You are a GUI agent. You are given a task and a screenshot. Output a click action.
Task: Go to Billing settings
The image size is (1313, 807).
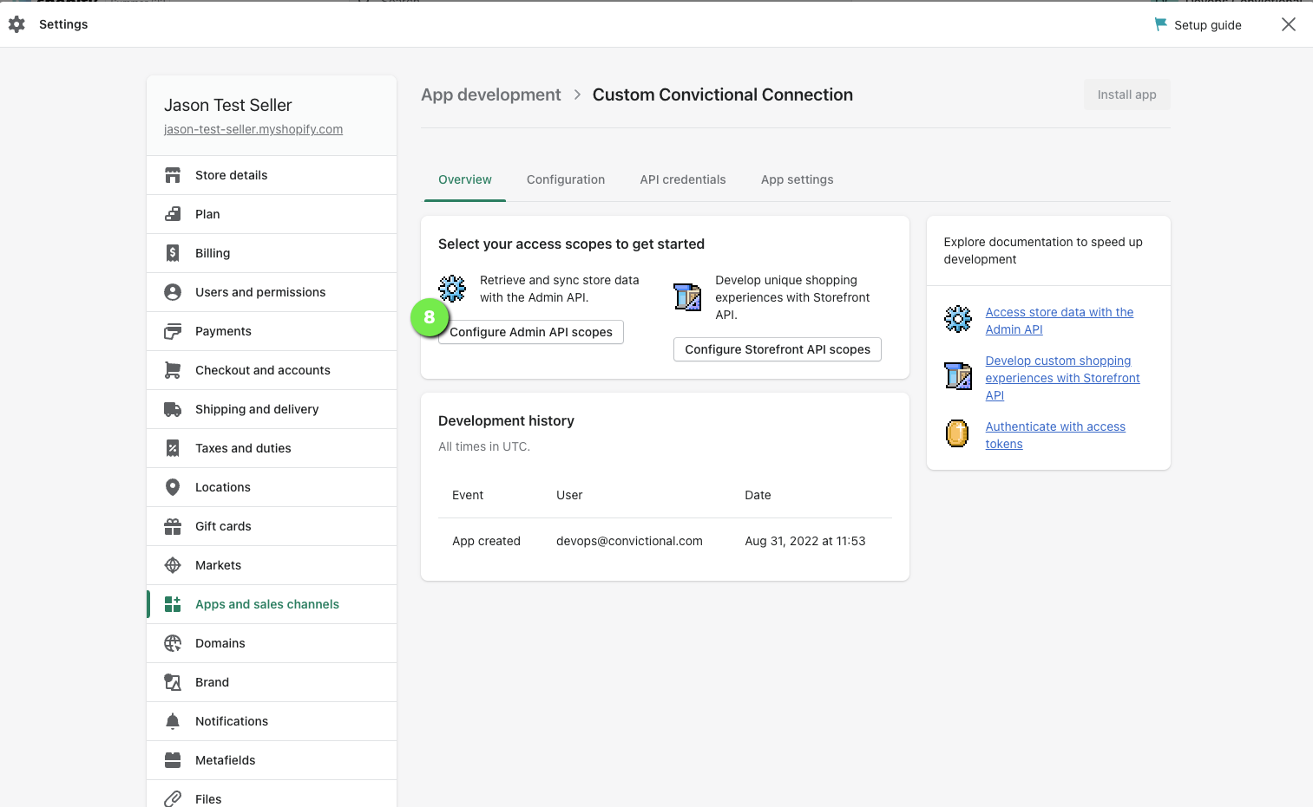pos(272,253)
